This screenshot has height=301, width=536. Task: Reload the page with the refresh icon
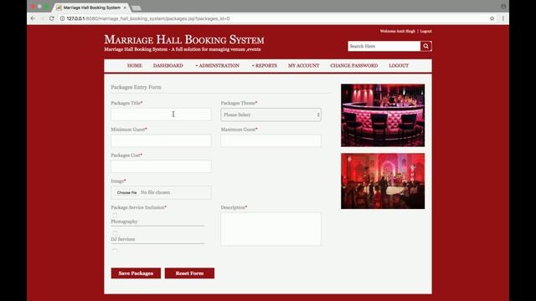tap(52, 18)
